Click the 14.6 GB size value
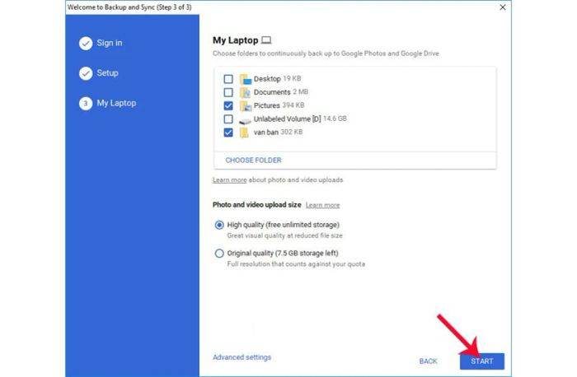577x377 pixels. tap(335, 119)
